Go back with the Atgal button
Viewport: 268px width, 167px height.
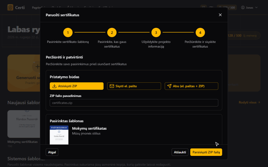52,152
